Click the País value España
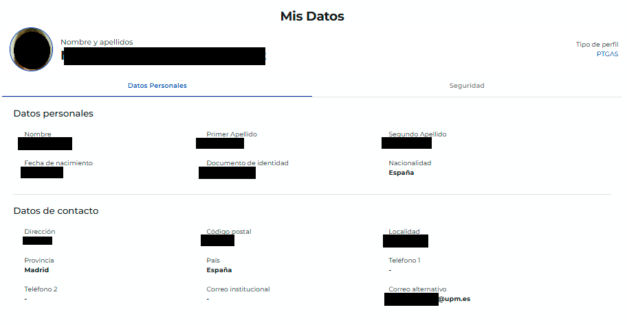The width and height of the screenshot is (627, 325). (x=219, y=270)
